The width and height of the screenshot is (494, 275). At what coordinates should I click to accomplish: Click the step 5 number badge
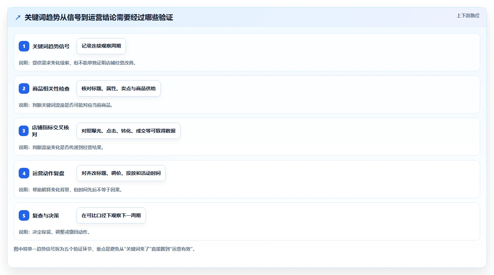click(24, 215)
